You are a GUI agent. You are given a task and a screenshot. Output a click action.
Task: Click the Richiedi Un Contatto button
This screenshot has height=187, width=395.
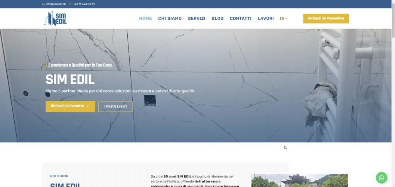pyautogui.click(x=70, y=106)
